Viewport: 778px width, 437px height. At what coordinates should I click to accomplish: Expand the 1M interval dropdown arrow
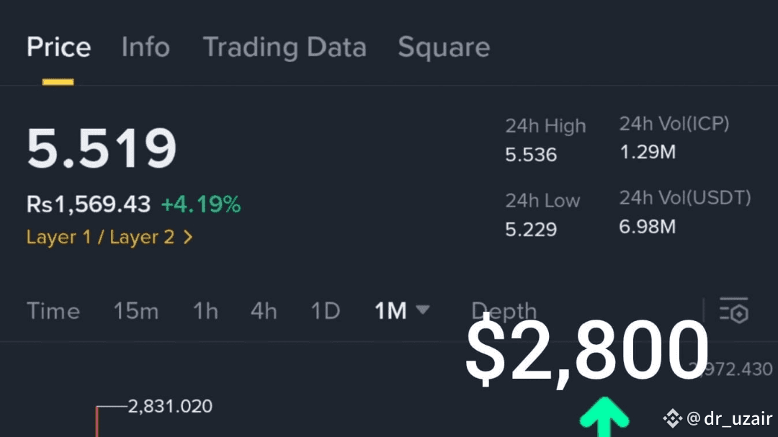tap(422, 310)
